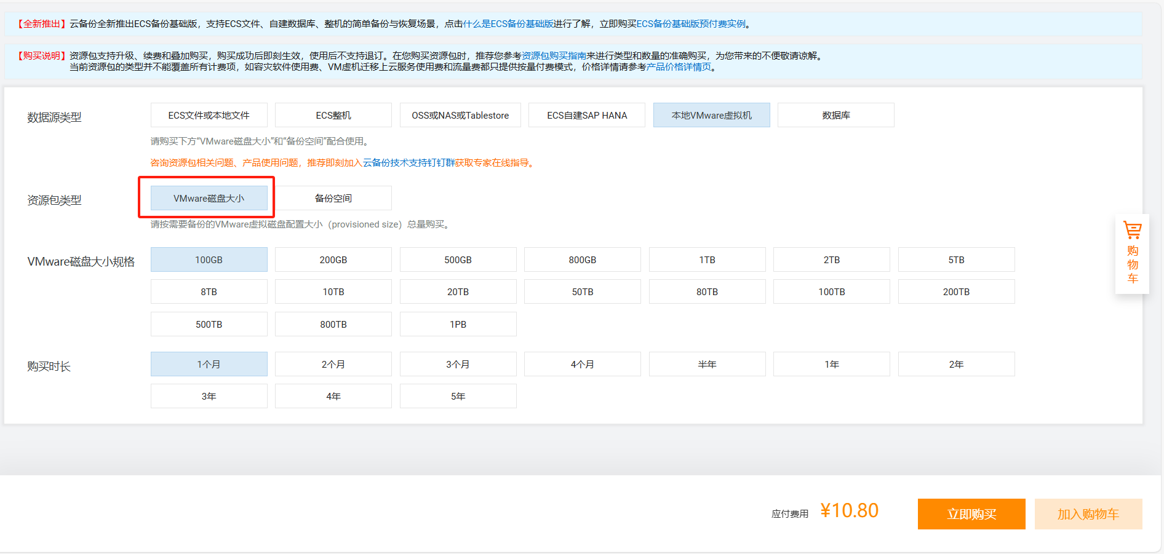Screen dimensions: 1164x554
Task: Select 本地VMware虚拟机 data source type
Action: pos(712,115)
